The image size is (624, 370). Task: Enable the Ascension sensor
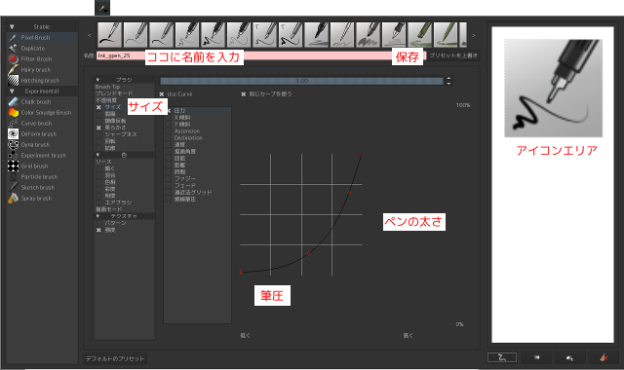tap(169, 131)
